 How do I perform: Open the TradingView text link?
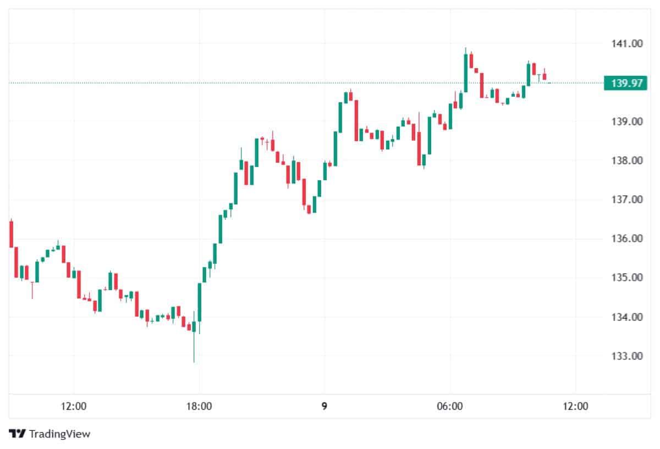tap(59, 434)
